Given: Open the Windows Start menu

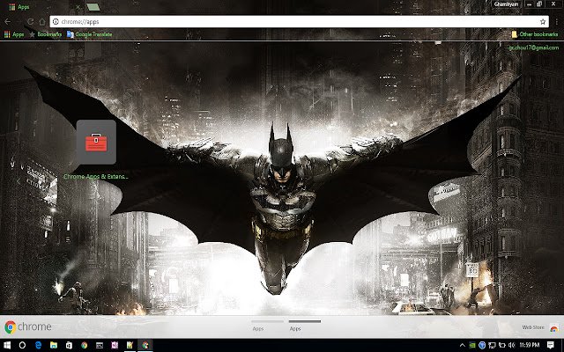Looking at the screenshot, I should click(8, 345).
